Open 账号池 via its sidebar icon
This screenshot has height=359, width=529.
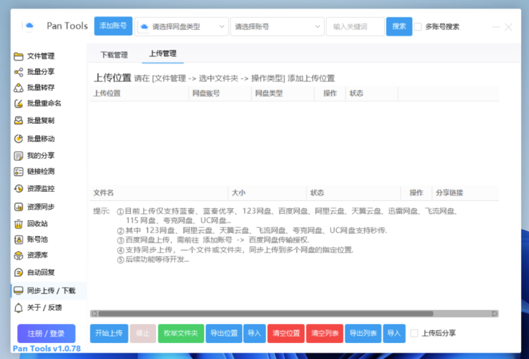tap(19, 239)
